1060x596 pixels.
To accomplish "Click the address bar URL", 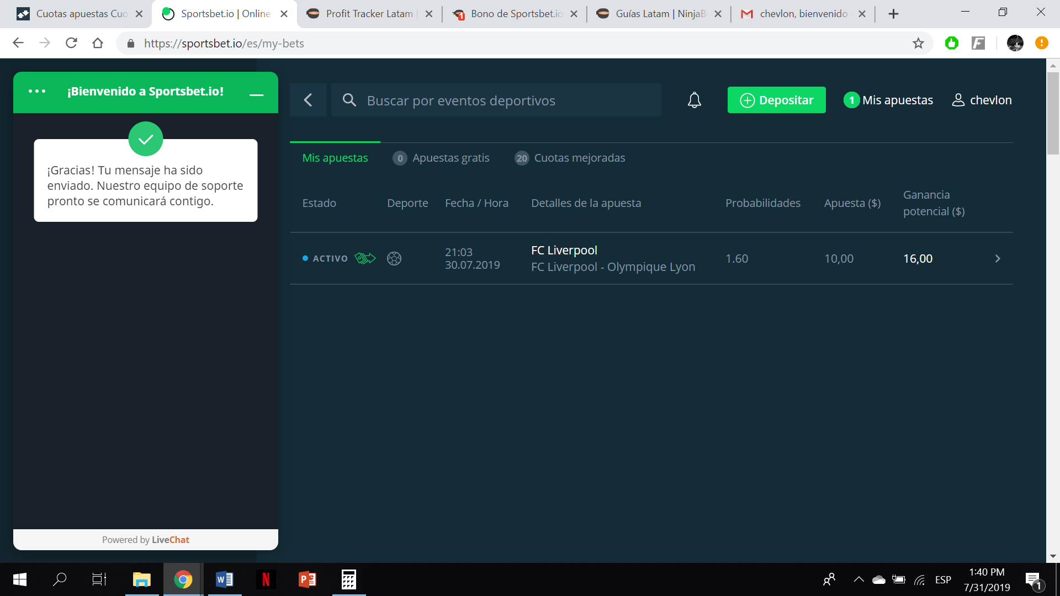I will click(x=224, y=43).
